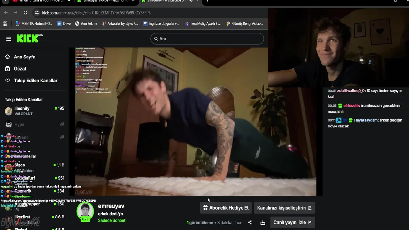Click Canlı yayını izle button
The height and width of the screenshot is (230, 409).
tap(292, 222)
